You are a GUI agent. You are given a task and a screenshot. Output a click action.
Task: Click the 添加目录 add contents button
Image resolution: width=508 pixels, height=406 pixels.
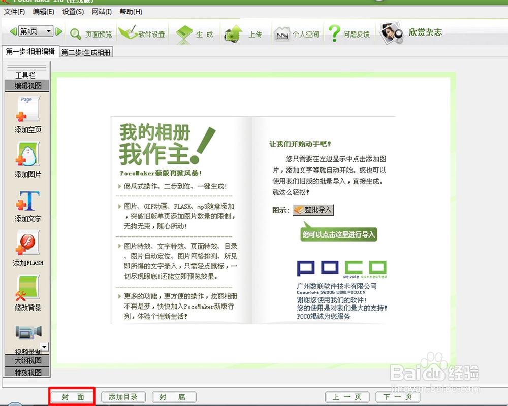pyautogui.click(x=123, y=397)
